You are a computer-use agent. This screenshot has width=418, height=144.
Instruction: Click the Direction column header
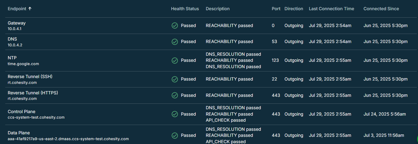[294, 9]
